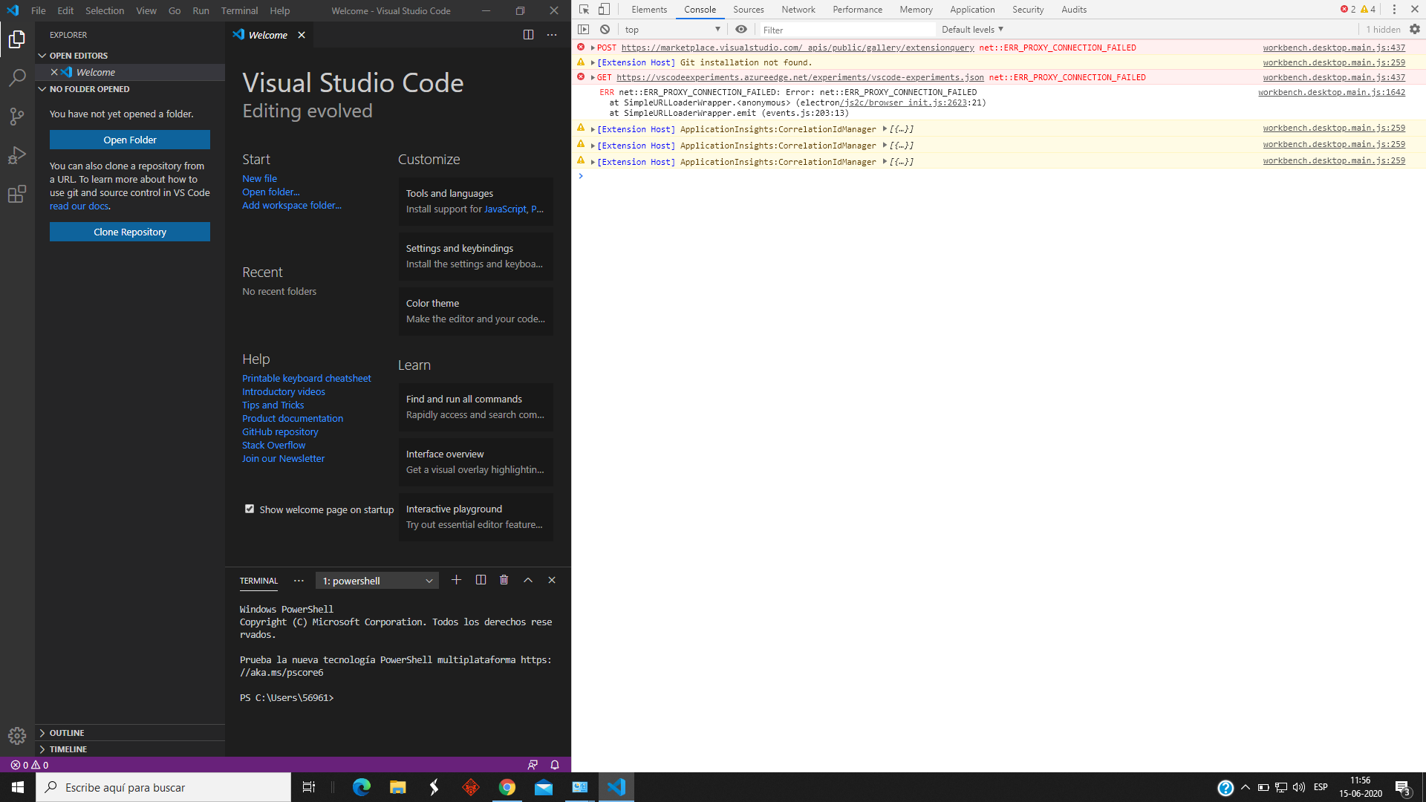The image size is (1426, 802).
Task: Kill terminal with trash icon
Action: [504, 580]
